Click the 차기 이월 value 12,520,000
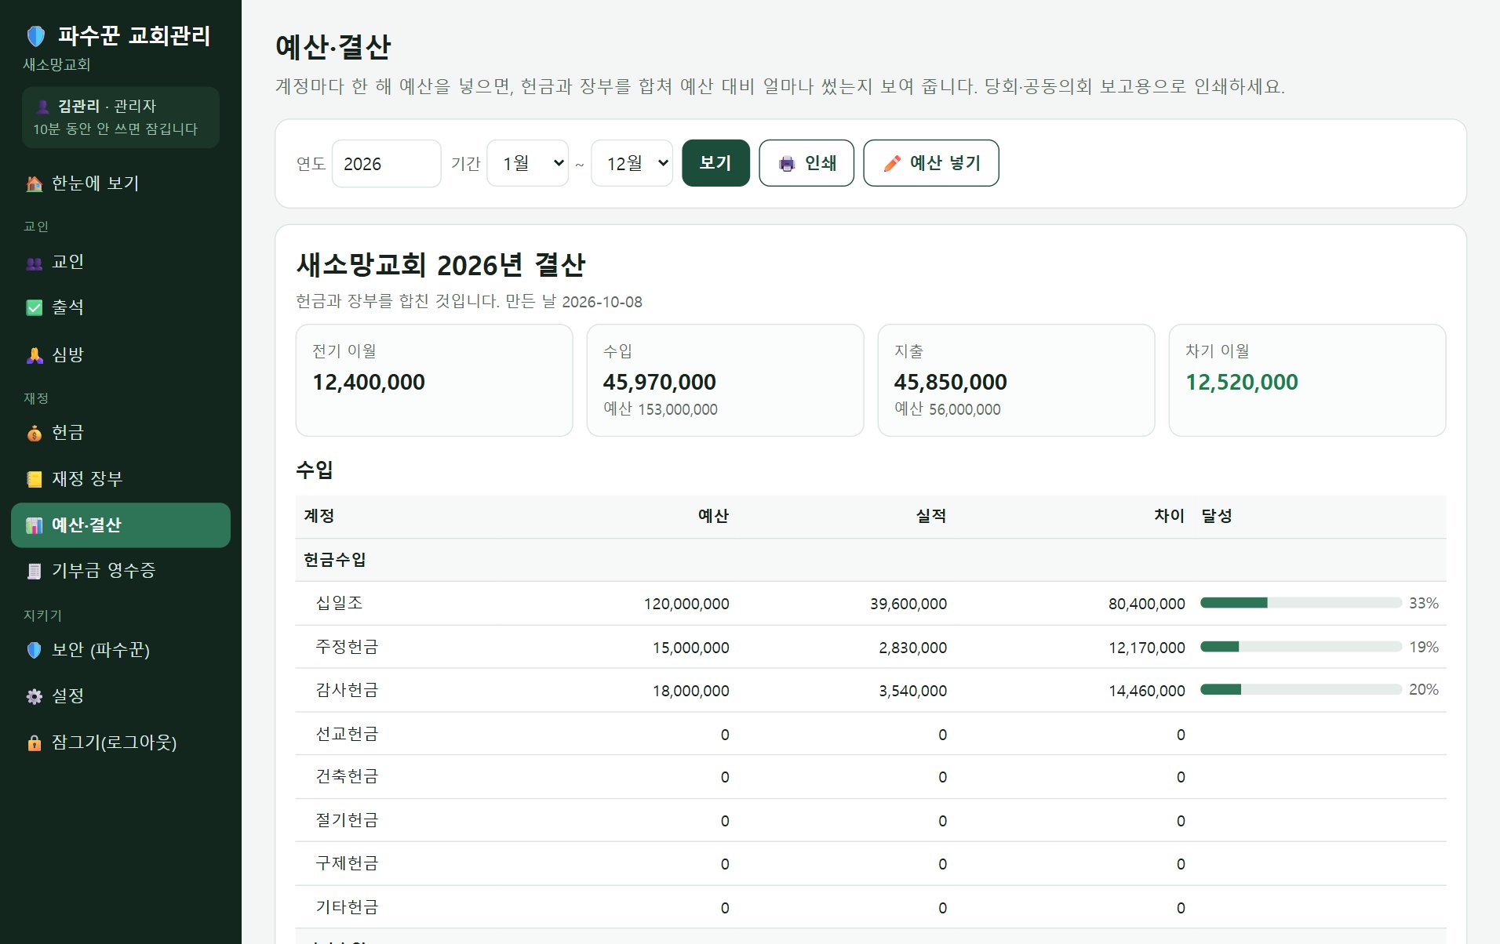This screenshot has width=1500, height=944. tap(1241, 383)
